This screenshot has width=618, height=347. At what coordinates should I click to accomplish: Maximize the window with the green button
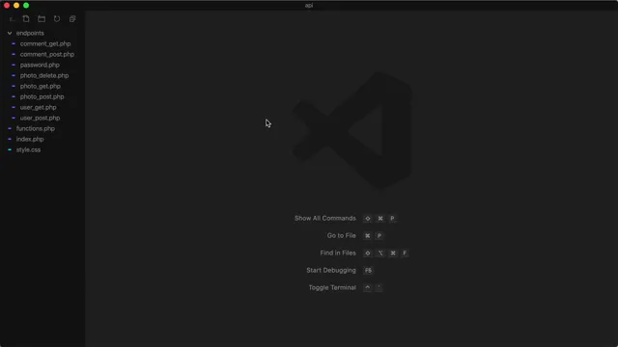[26, 5]
